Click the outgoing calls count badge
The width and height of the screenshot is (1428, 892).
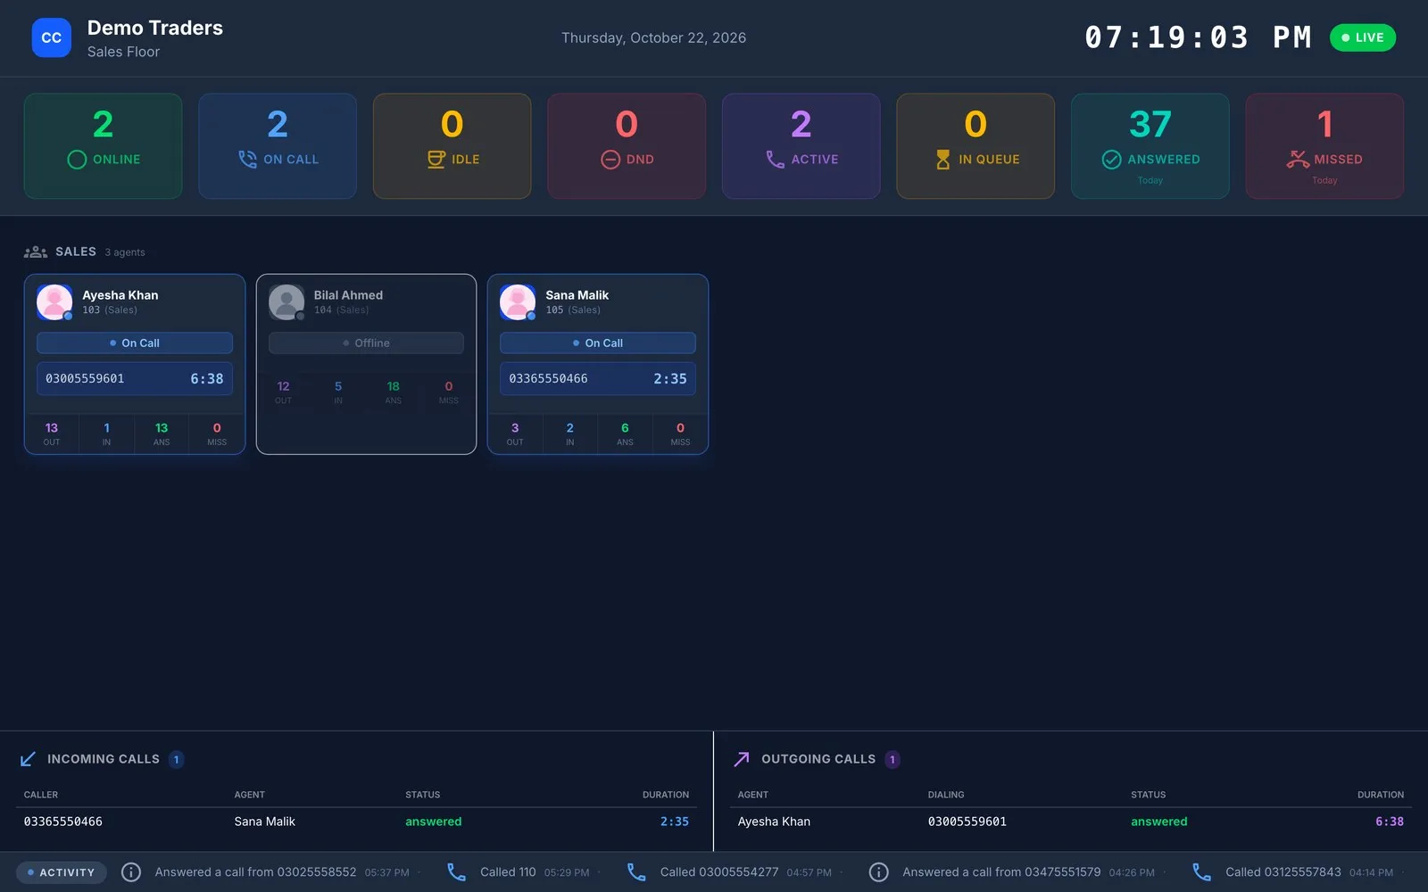click(x=892, y=760)
